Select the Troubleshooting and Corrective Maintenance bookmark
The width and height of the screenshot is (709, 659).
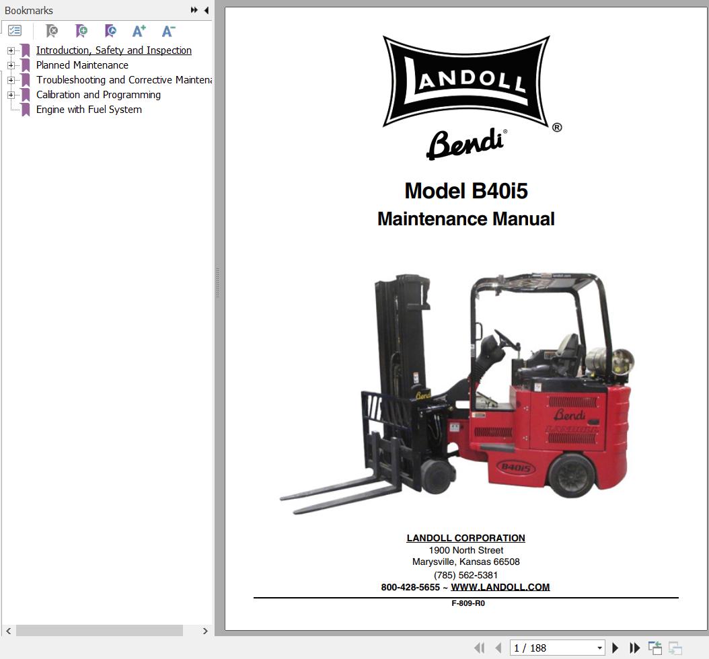pyautogui.click(x=124, y=80)
